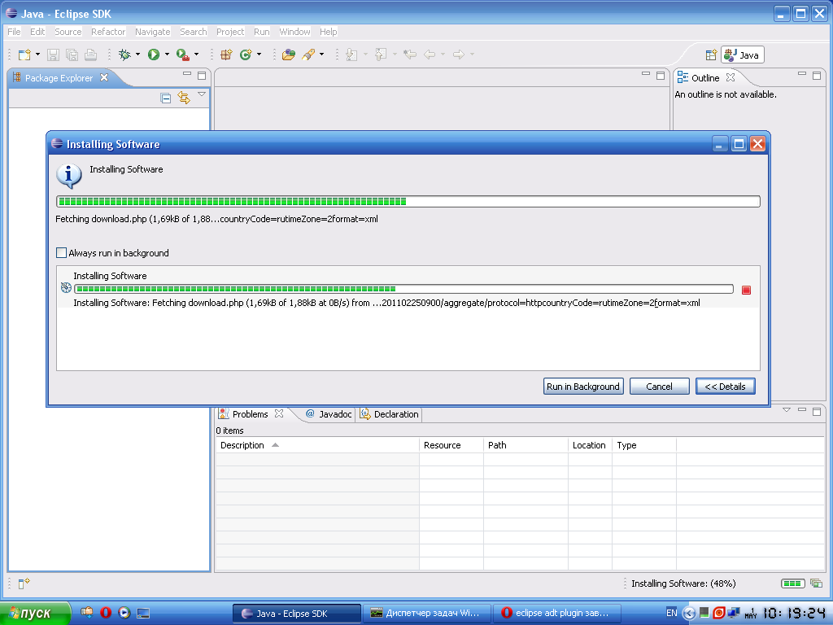Click the Debug bug icon in toolbar

[124, 55]
